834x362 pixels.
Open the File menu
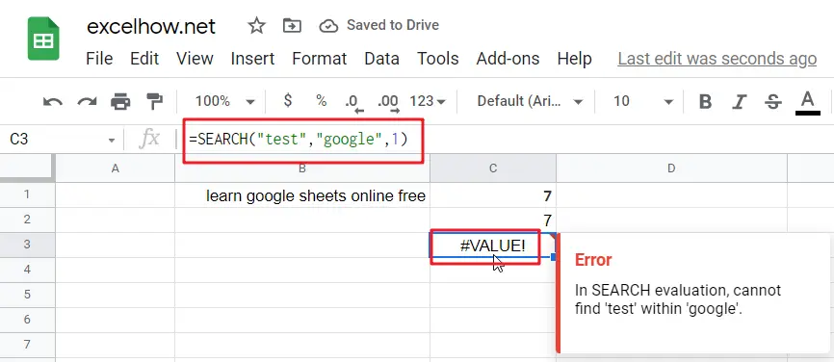tap(99, 59)
